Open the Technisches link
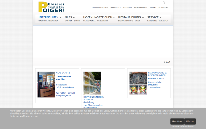206x129 pixels. pyautogui.click(x=163, y=7)
